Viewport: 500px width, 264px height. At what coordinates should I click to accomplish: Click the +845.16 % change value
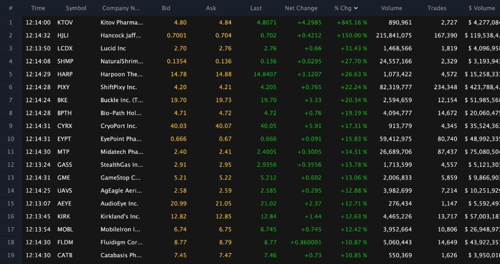click(352, 23)
